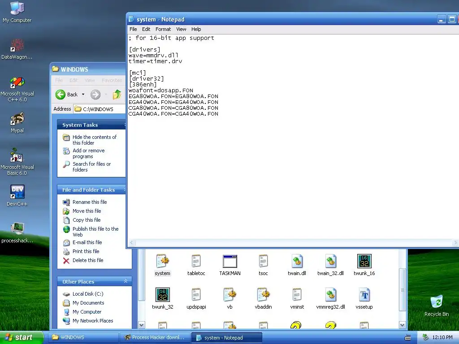The width and height of the screenshot is (459, 344).
Task: Select the vminst file icon
Action: [x=297, y=299]
